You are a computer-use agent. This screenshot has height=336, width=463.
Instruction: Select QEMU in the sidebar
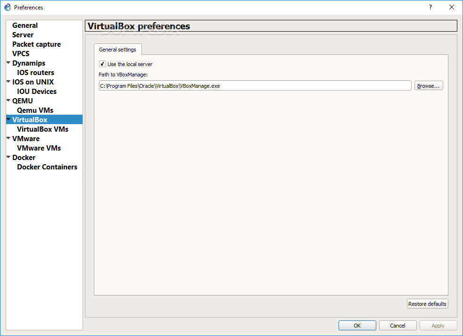[x=23, y=101]
